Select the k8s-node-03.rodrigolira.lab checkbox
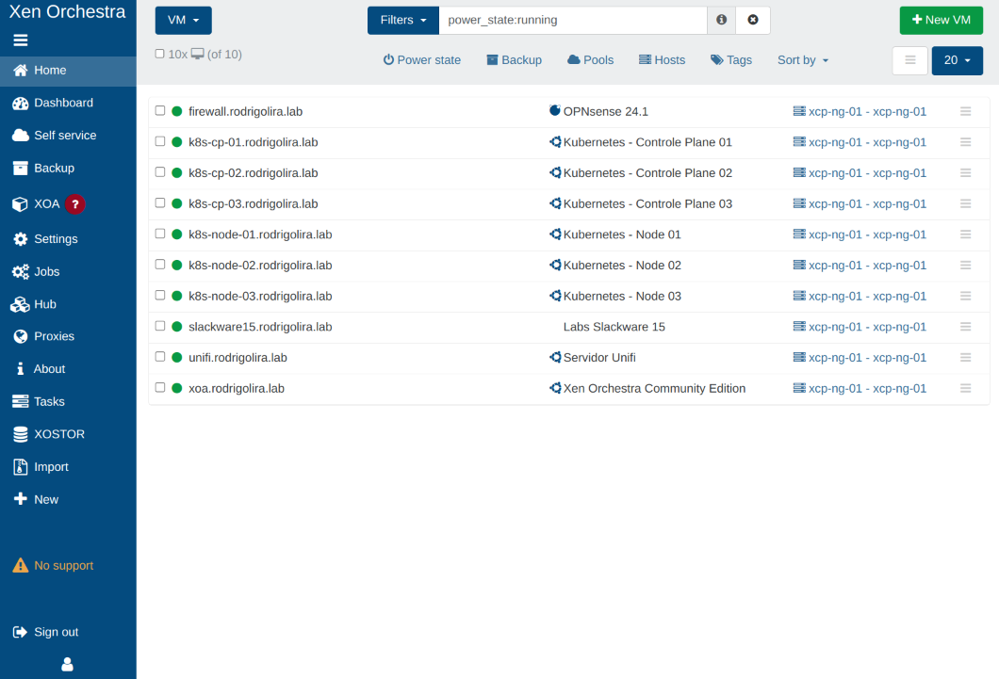Viewport: 999px width, 679px height. 160,296
